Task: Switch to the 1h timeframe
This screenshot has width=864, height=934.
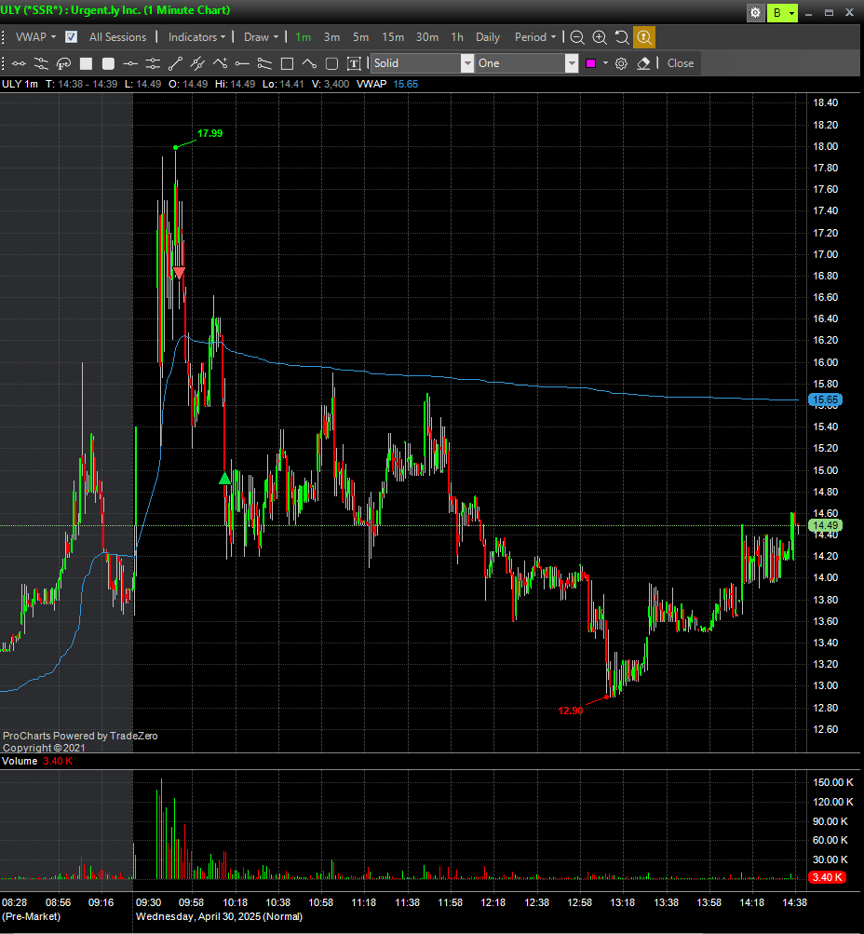Action: click(457, 37)
